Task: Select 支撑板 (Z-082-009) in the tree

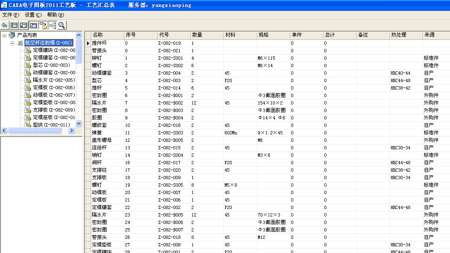Action: pos(54,110)
